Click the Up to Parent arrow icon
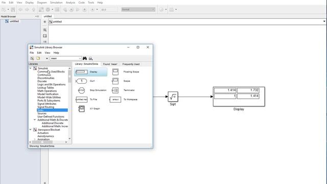This screenshot has width=327, height=184. (x=34, y=10)
